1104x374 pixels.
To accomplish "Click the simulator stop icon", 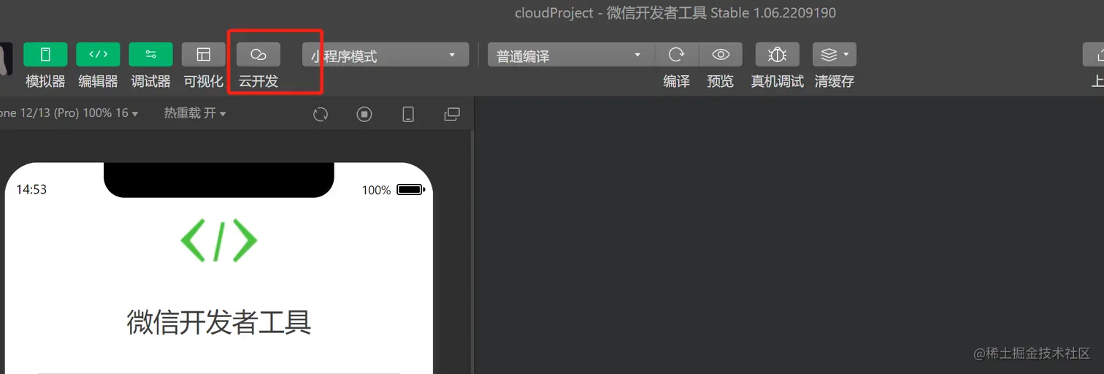I will tap(364, 114).
